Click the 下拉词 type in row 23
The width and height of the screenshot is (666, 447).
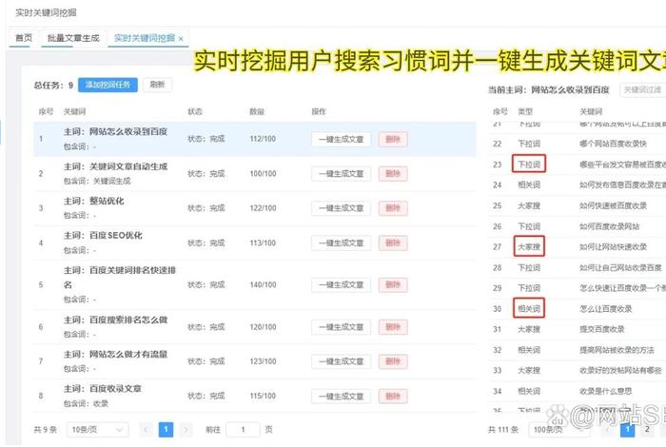[529, 165]
